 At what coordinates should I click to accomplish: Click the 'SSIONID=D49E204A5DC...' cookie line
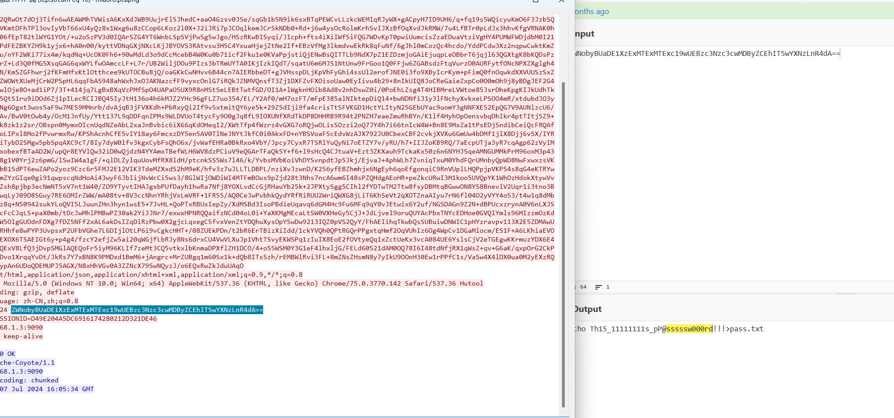click(78, 319)
